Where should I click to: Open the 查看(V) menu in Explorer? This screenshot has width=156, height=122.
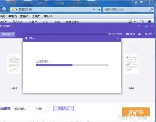(24, 16)
